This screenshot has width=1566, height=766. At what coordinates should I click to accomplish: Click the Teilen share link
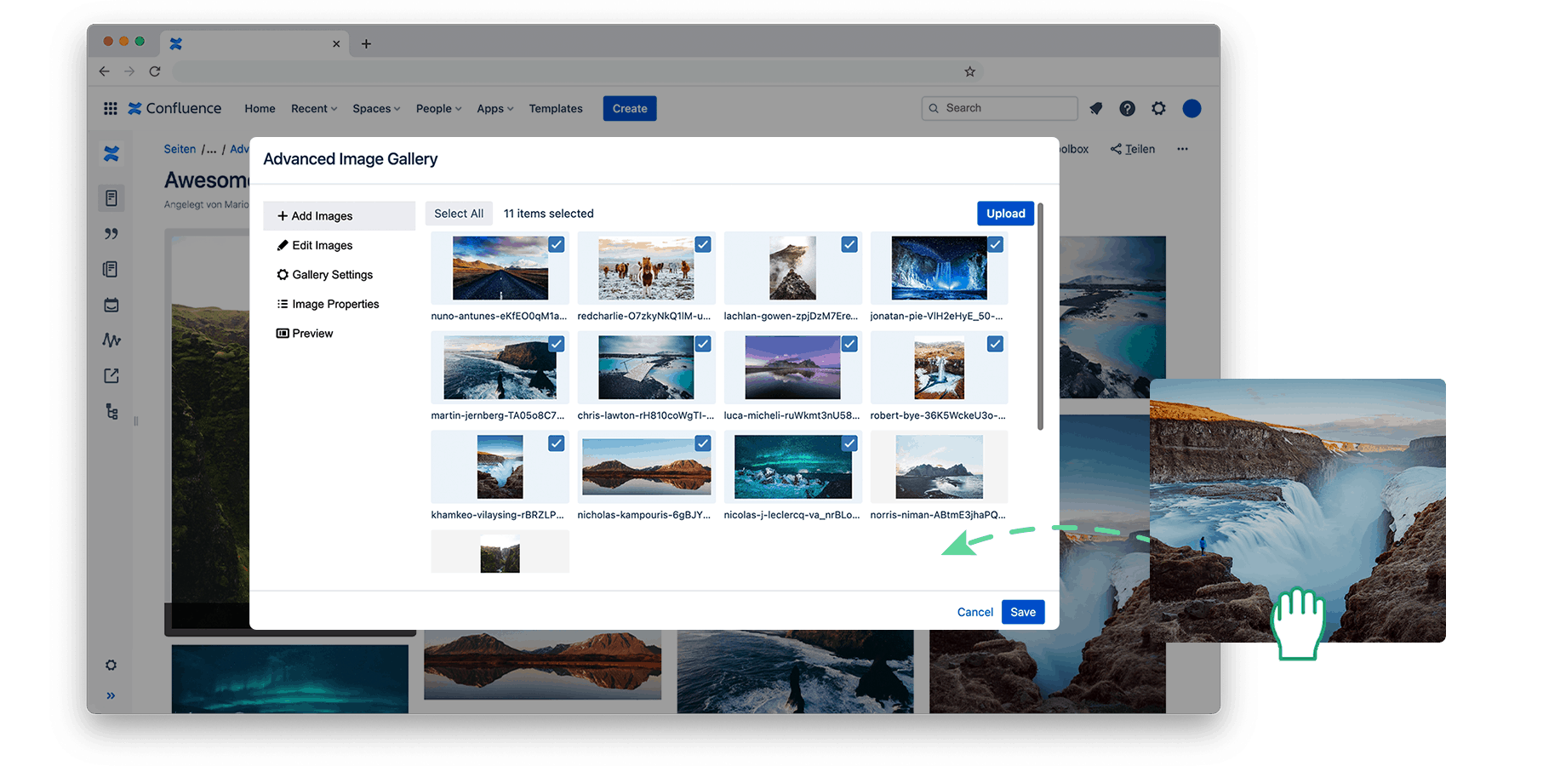coord(1140,149)
